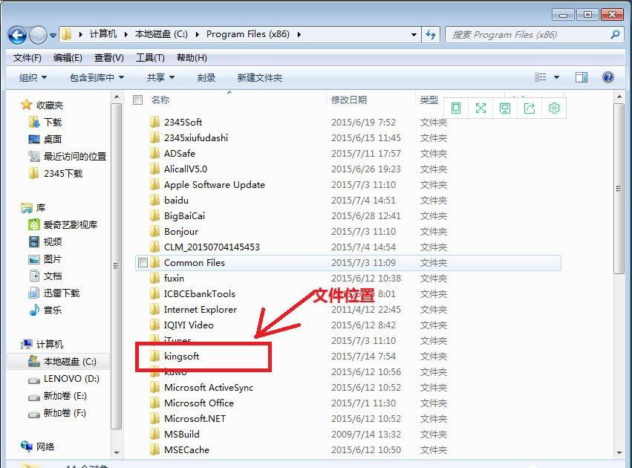Open the Tools (工具) menu
This screenshot has width=632, height=468.
[150, 58]
